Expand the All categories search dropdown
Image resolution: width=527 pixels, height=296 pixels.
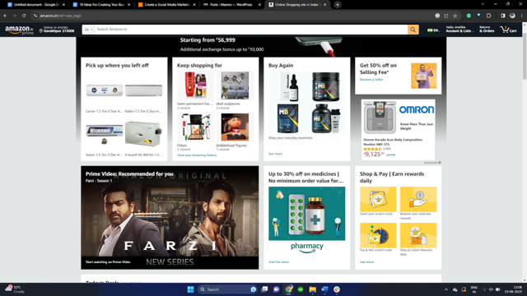click(88, 30)
